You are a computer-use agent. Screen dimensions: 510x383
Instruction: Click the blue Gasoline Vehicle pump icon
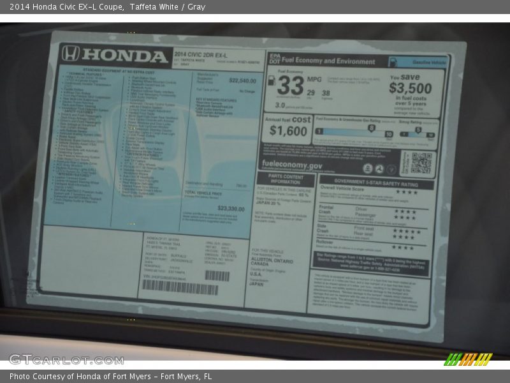coord(393,62)
